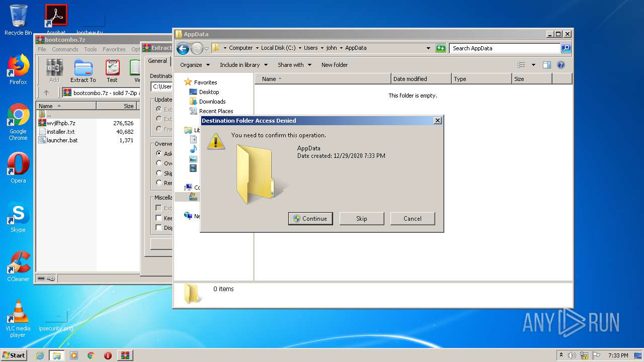Select wvjlfhpb.7z in the WinRAR file list
The image size is (644, 362).
click(x=61, y=123)
